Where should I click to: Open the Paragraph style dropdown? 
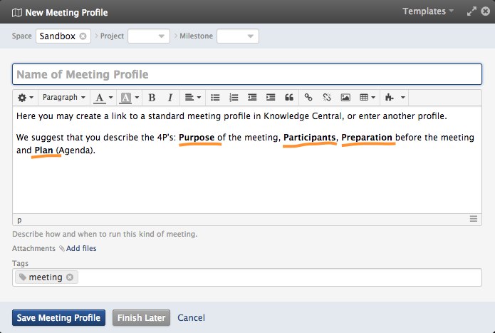[x=64, y=97]
